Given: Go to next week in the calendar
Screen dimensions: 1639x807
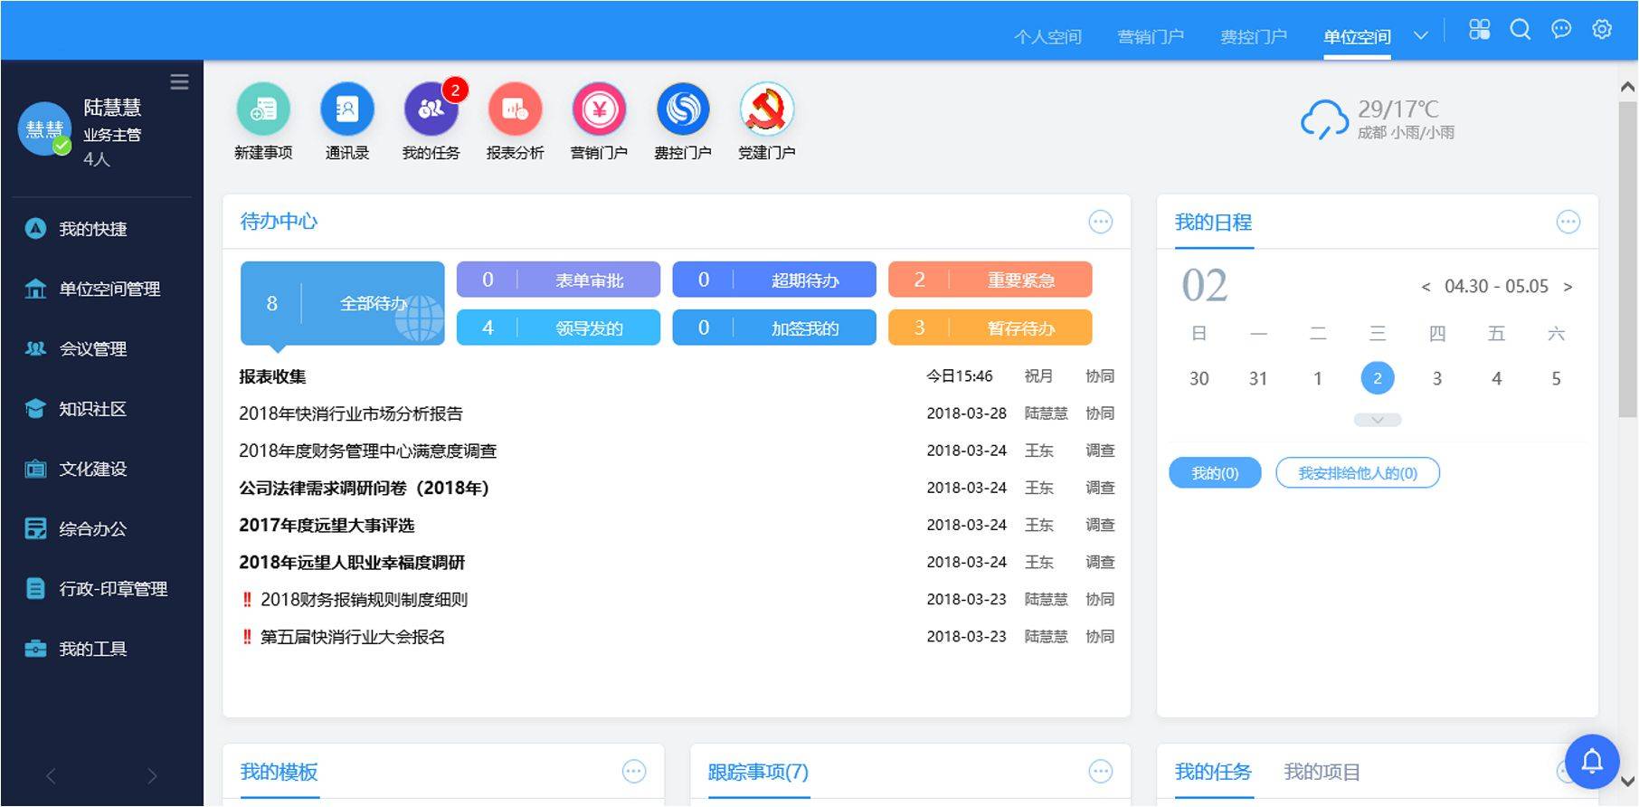Looking at the screenshot, I should tap(1568, 287).
